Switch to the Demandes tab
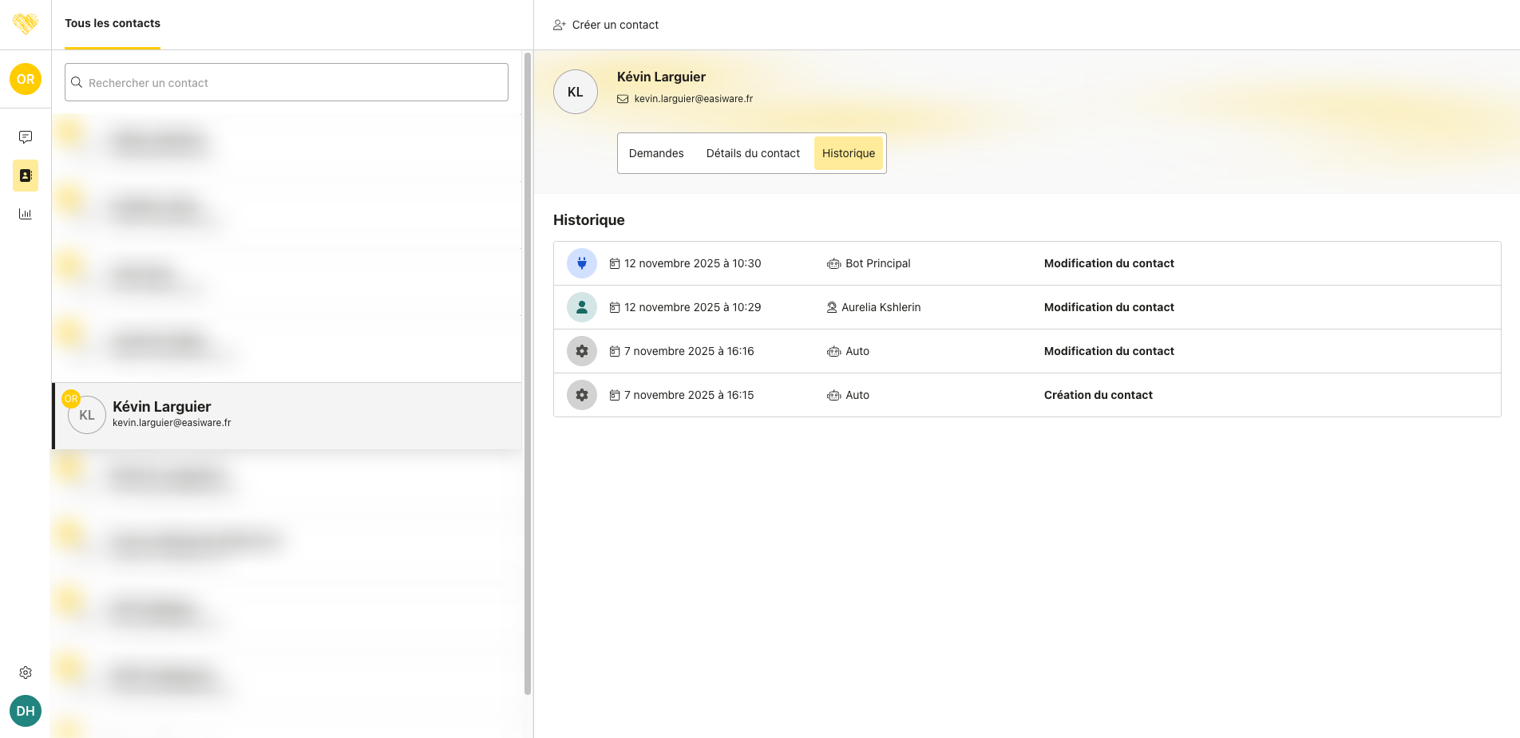1520x738 pixels. [656, 153]
